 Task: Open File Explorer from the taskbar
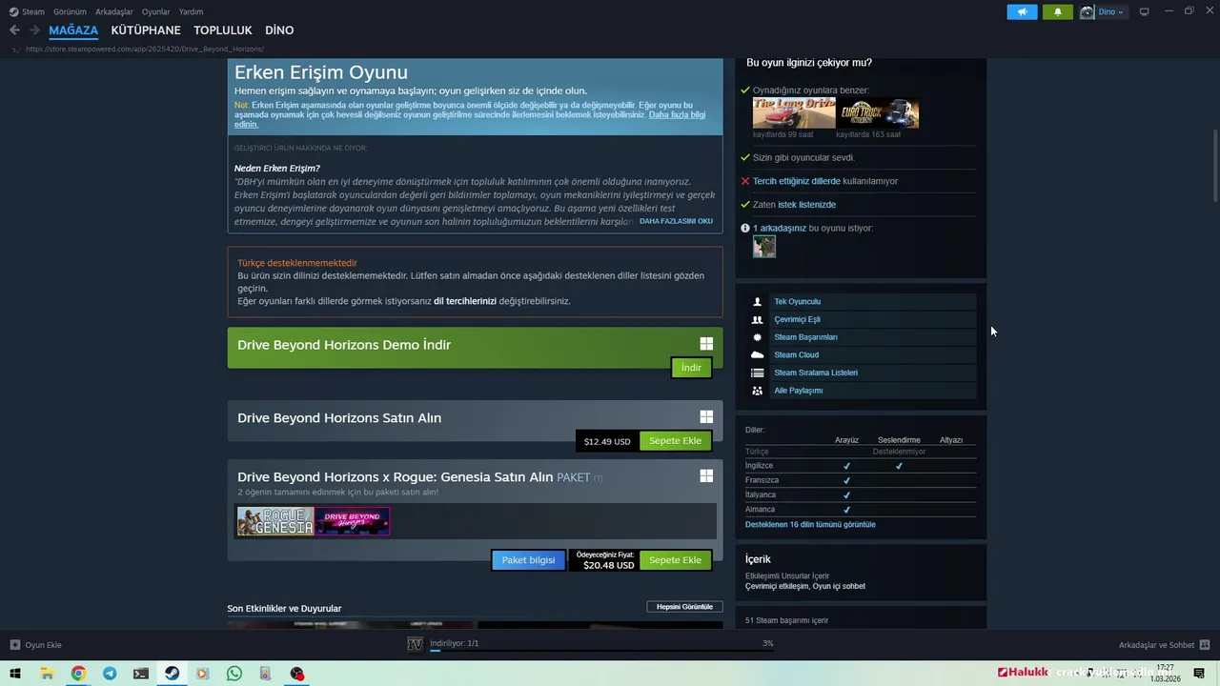point(47,674)
